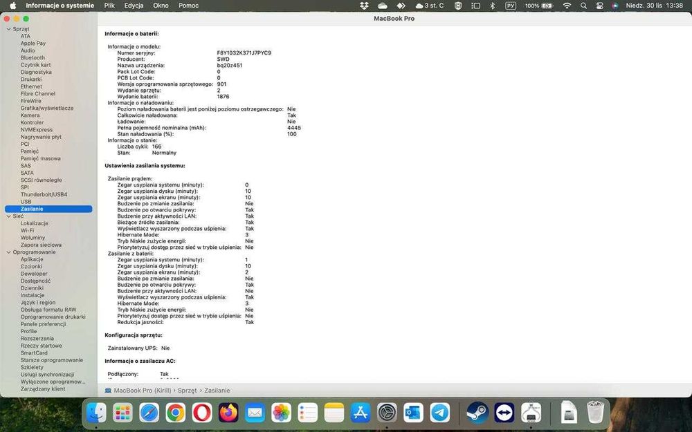Launch Outlook from the Dock

(414, 413)
